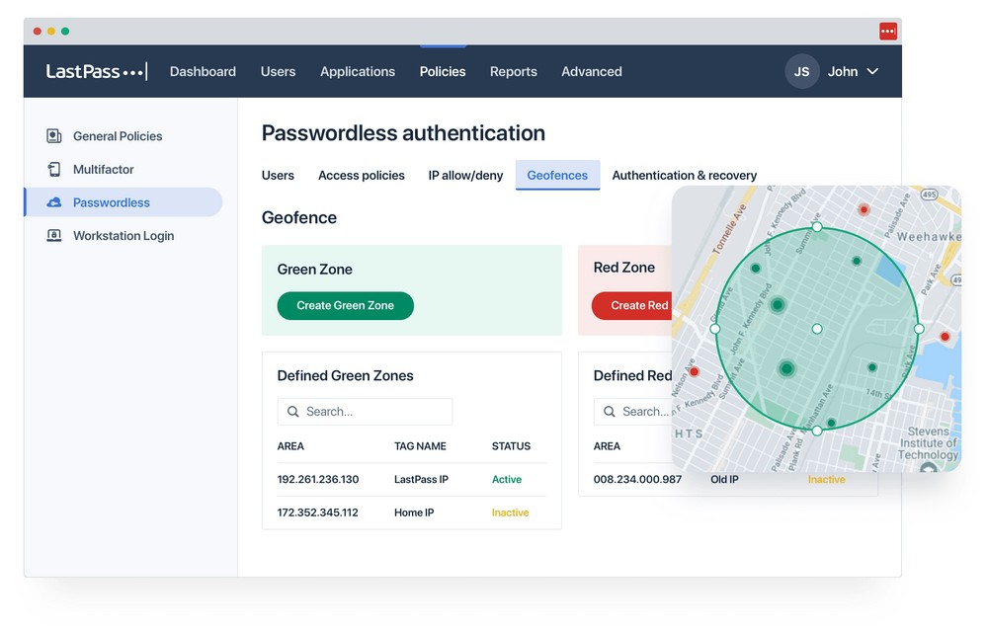
Task: Click the geofence circle center handle
Action: [817, 329]
